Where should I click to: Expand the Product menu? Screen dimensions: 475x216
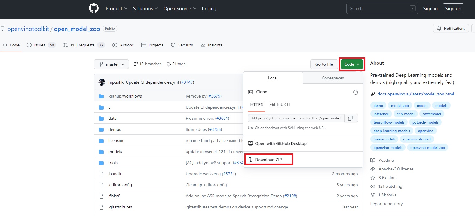pos(116,8)
